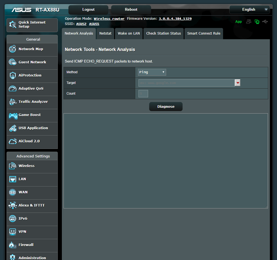
Task: Click the Diagnose button
Action: [166, 106]
